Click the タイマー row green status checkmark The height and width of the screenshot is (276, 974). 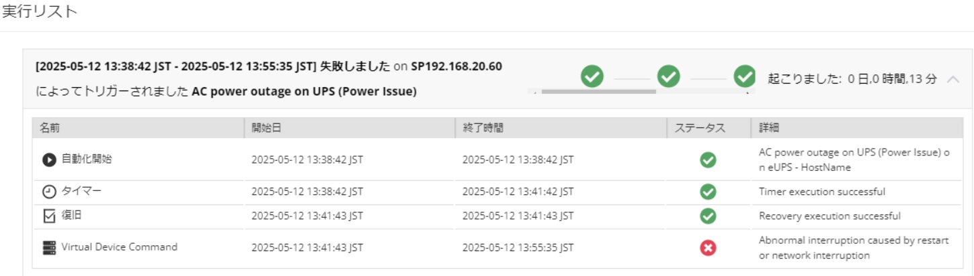(708, 192)
